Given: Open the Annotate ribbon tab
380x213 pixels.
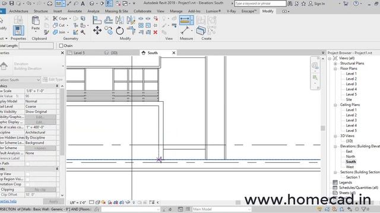Looking at the screenshot, I should (x=75, y=11).
